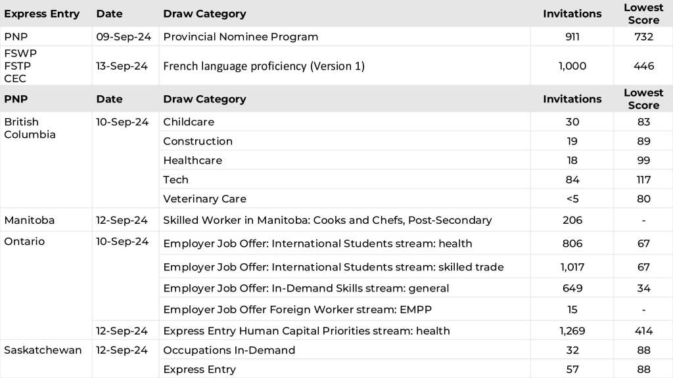Click the 09-Sep-24 date cell
The height and width of the screenshot is (378, 673).
(x=124, y=37)
